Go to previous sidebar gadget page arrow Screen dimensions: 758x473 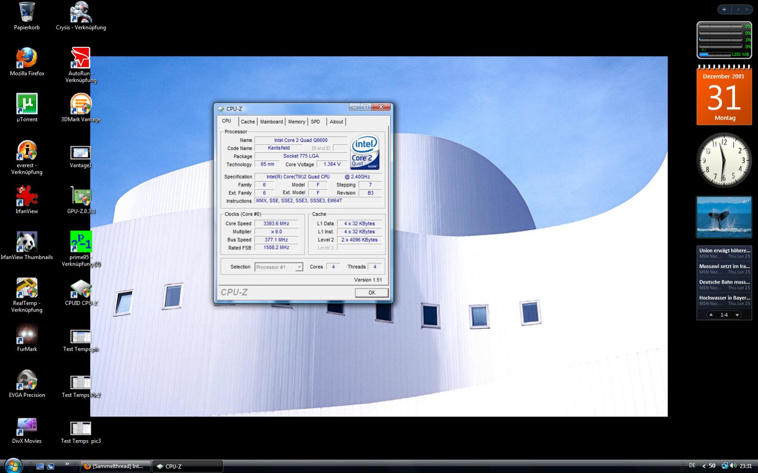click(x=739, y=9)
